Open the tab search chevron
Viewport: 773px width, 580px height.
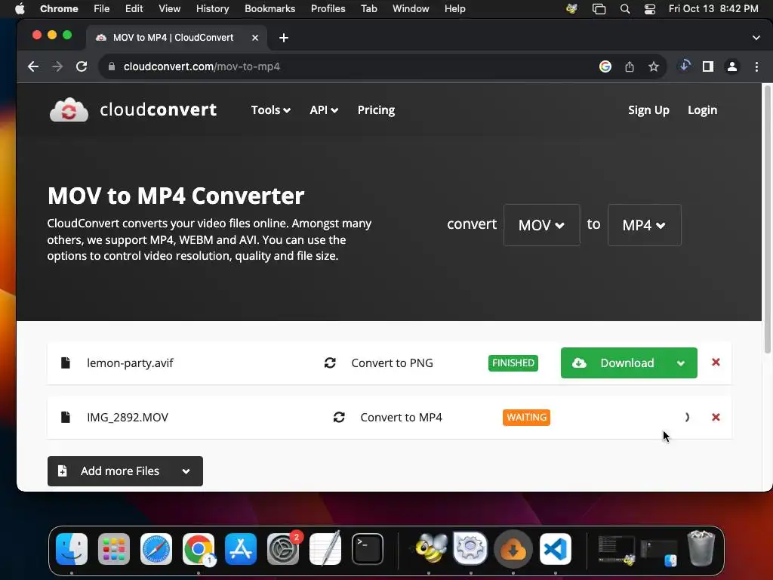(x=756, y=38)
